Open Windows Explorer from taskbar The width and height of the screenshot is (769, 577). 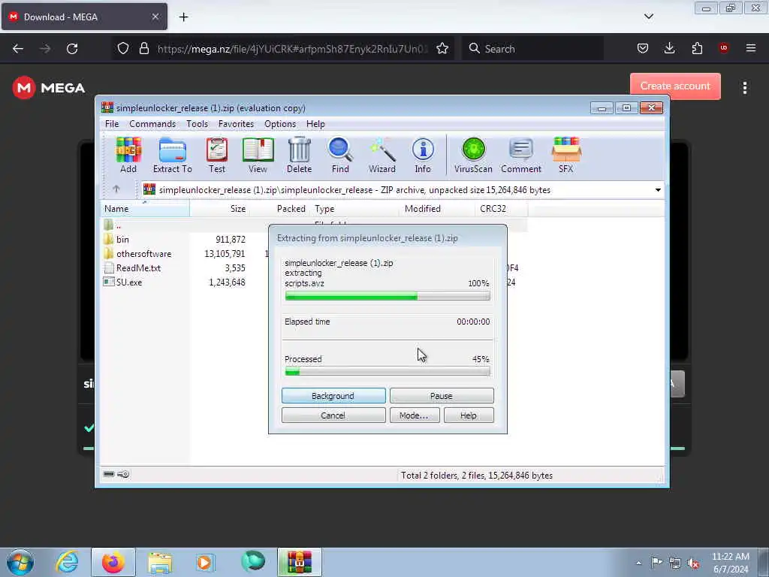tap(160, 563)
